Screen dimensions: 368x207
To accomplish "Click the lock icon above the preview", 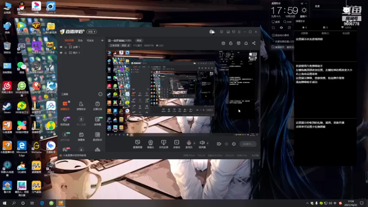I will (x=231, y=43).
